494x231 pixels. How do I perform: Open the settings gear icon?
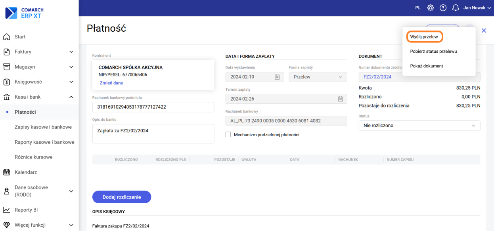(431, 8)
